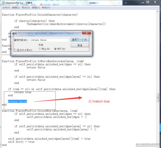
Task: Click the scrollbar's up arrow
Action: click(x=158, y=12)
